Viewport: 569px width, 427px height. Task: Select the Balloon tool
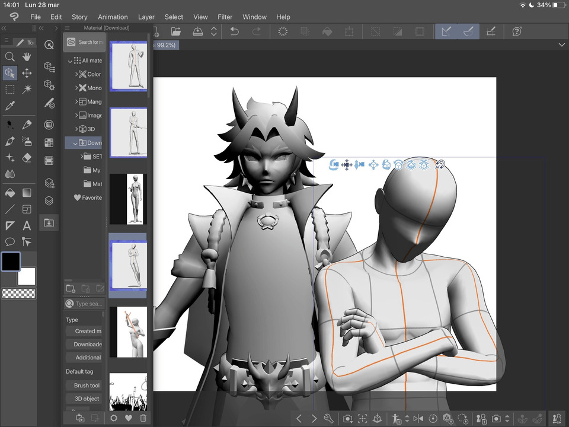[x=10, y=242]
